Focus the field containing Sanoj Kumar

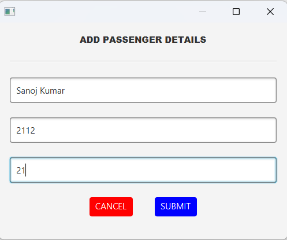pos(143,90)
